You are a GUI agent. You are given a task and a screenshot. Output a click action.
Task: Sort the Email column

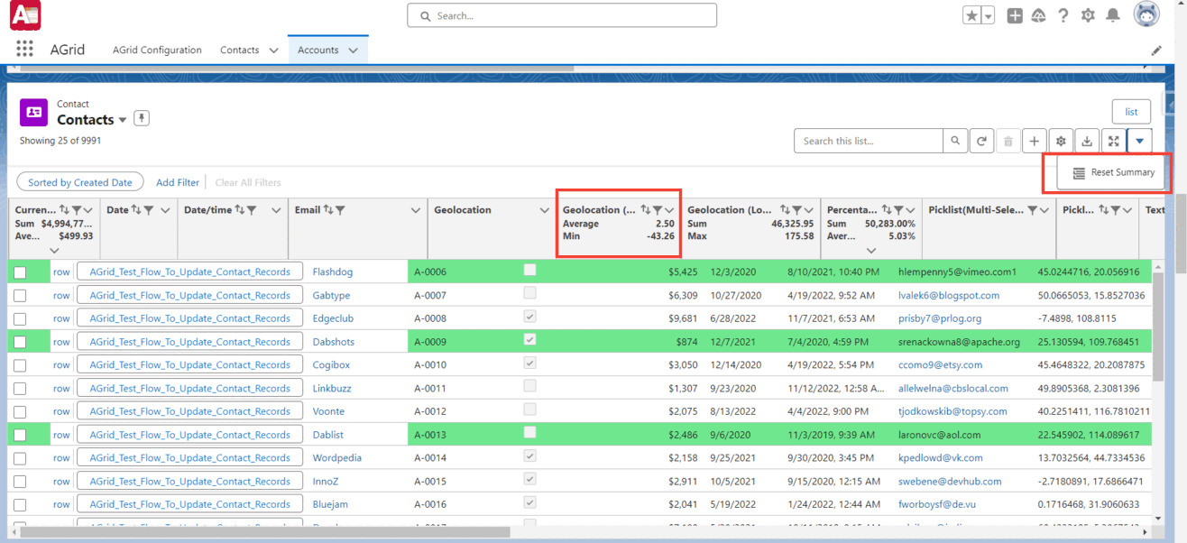[328, 210]
